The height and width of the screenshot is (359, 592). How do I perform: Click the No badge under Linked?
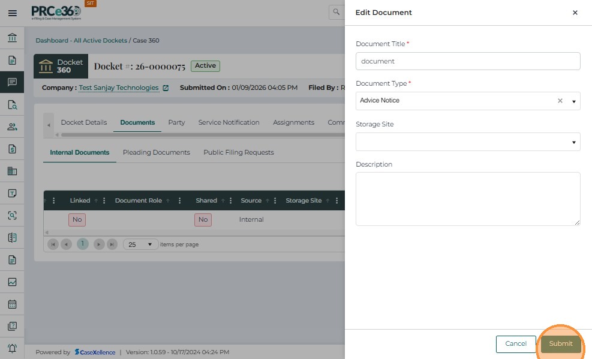(x=77, y=220)
